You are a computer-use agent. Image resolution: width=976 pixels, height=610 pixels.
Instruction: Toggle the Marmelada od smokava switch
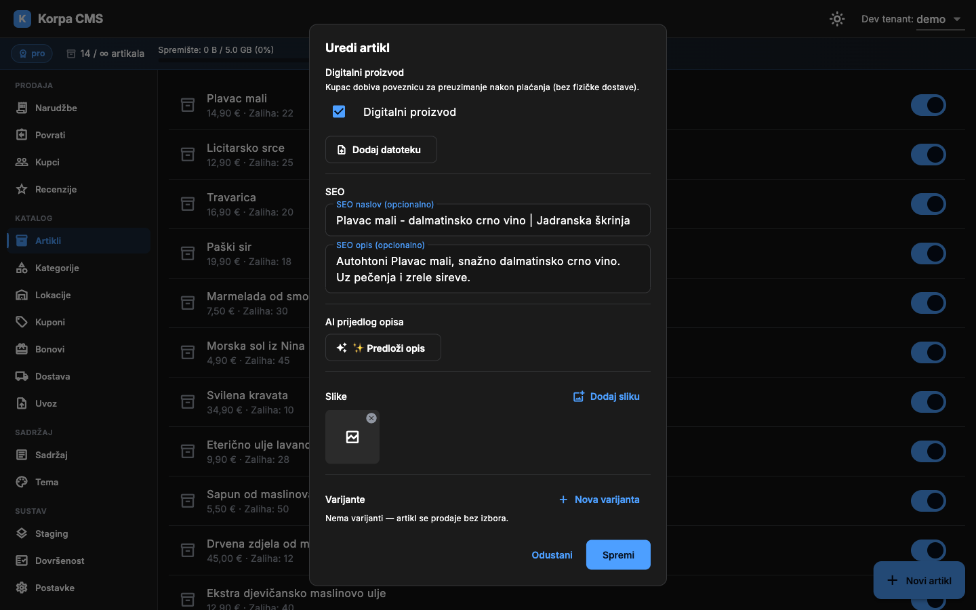pos(929,303)
